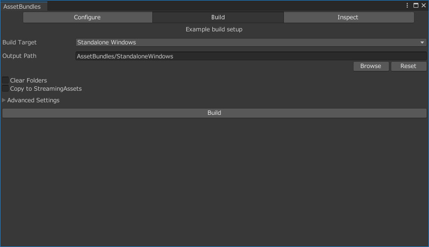Click the Build Target field label
This screenshot has width=429, height=247.
[19, 42]
